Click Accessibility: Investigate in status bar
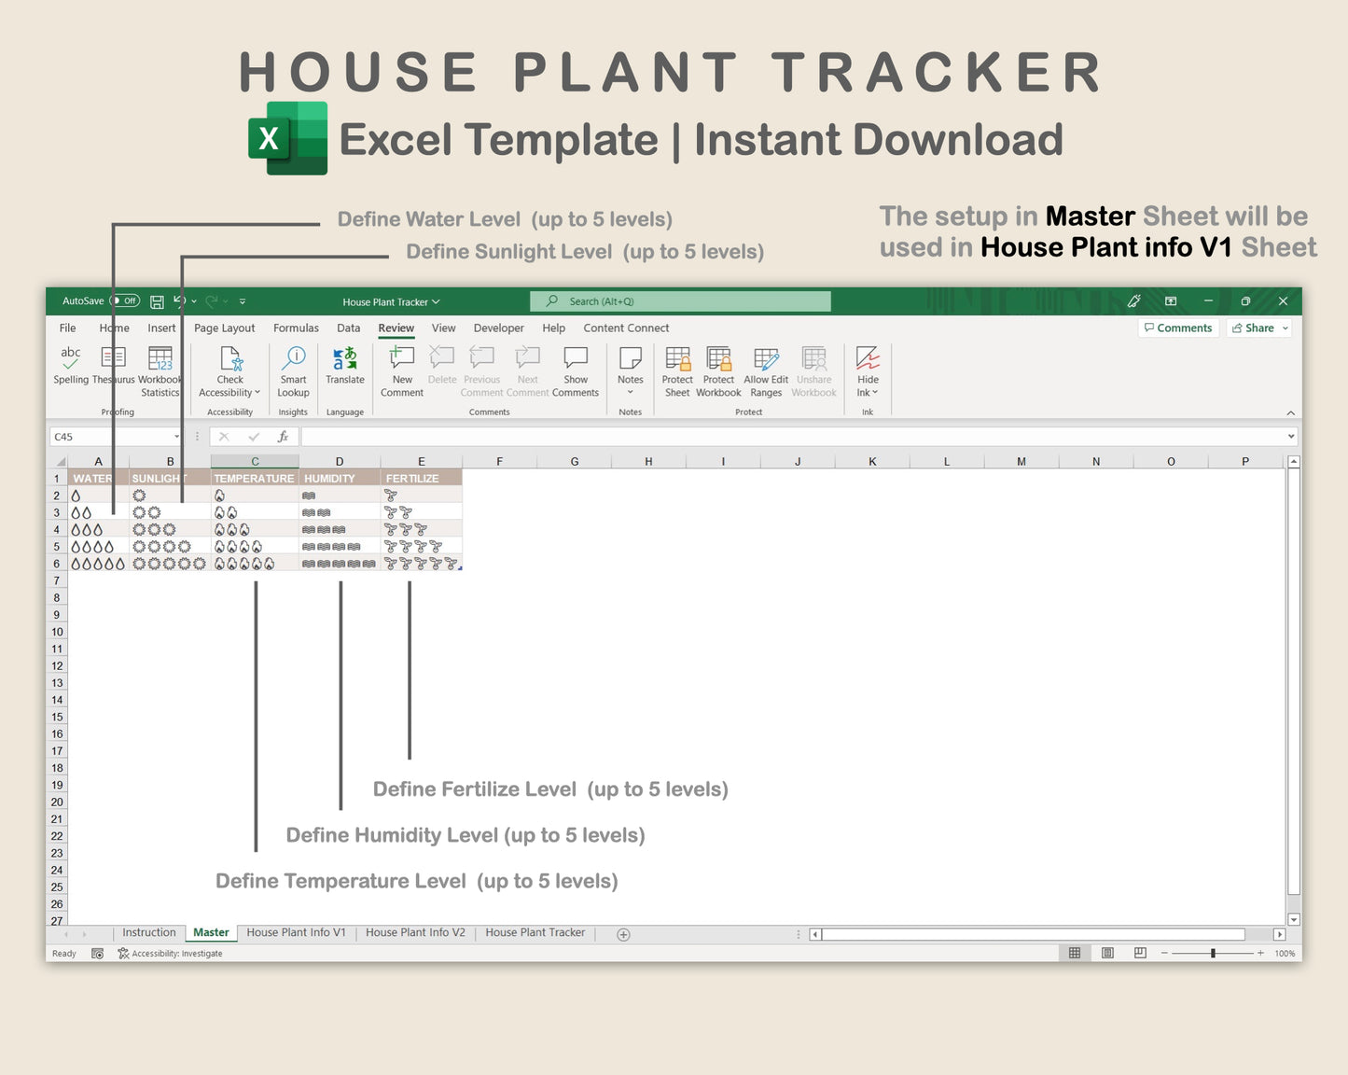The image size is (1348, 1075). coord(171,954)
